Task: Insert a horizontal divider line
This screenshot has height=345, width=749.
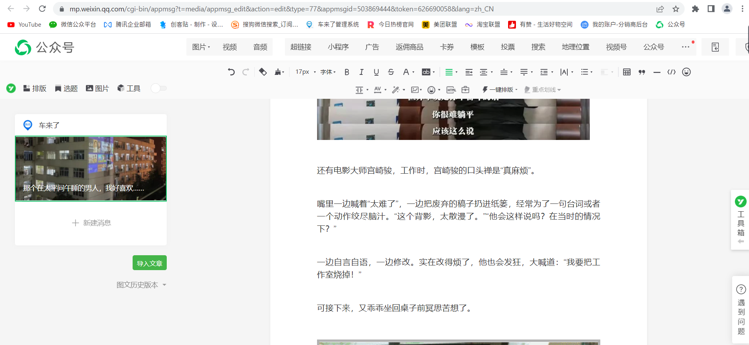Action: [657, 72]
